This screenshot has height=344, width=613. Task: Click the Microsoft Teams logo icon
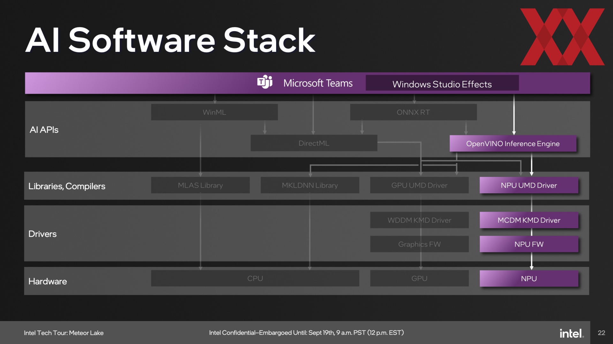tap(265, 82)
